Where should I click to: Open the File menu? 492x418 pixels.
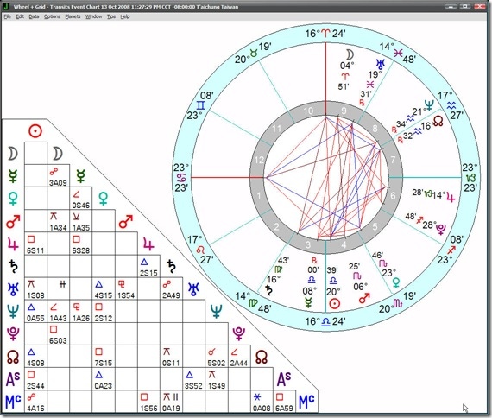(x=8, y=16)
